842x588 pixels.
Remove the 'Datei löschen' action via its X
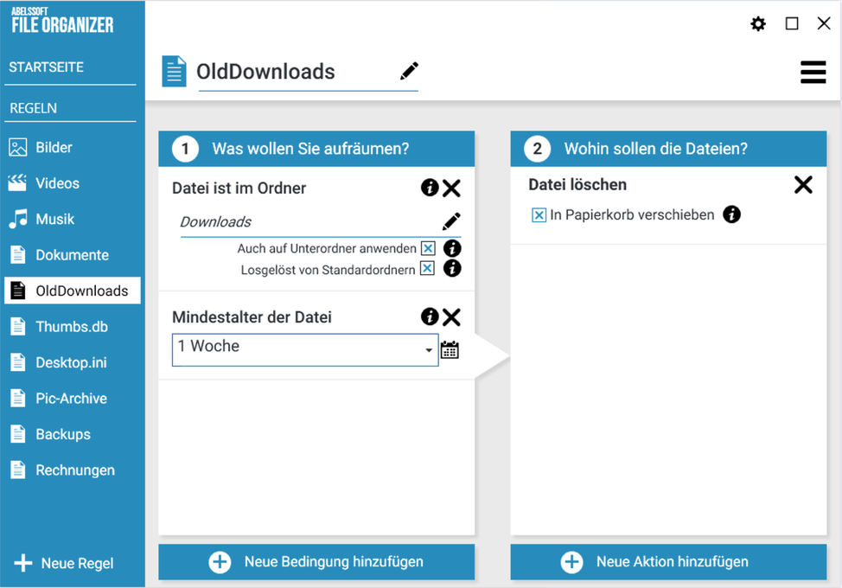click(x=803, y=184)
